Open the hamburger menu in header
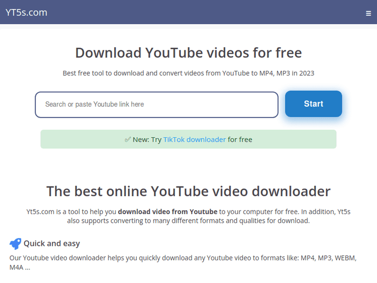 click(368, 14)
